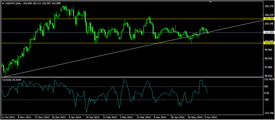Select the yellow 100.800 price label
Viewport: 275px width, 120px height.
(269, 43)
